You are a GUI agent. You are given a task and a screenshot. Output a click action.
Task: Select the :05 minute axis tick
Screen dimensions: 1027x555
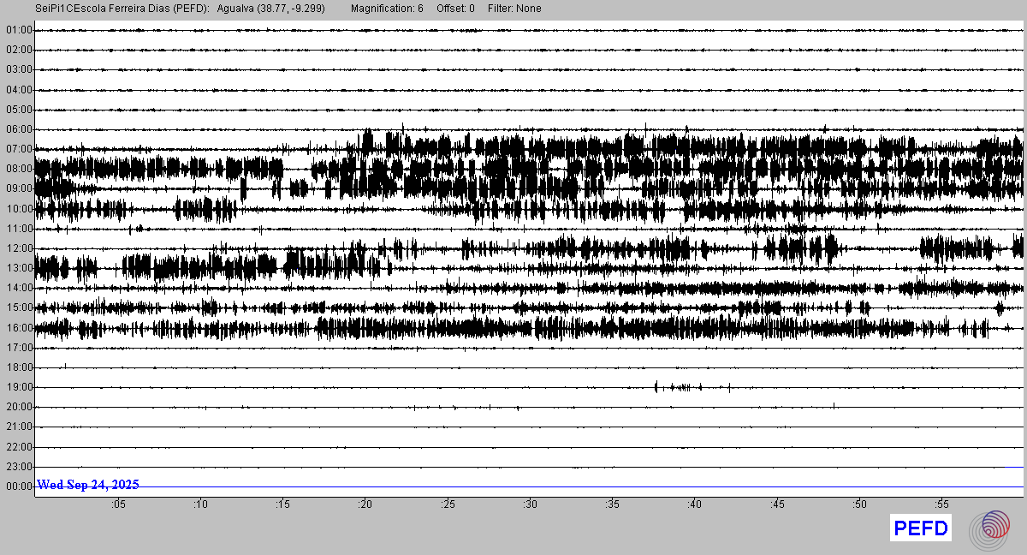click(x=117, y=504)
